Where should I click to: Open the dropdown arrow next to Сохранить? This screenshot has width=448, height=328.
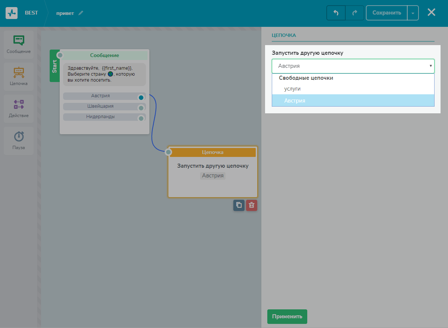[413, 13]
